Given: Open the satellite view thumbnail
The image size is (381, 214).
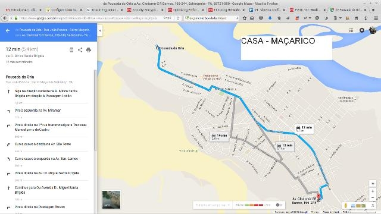Looking at the screenshot, I should point(111,200).
